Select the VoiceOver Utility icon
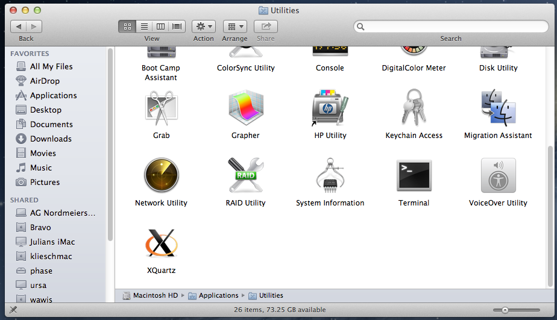 click(498, 176)
